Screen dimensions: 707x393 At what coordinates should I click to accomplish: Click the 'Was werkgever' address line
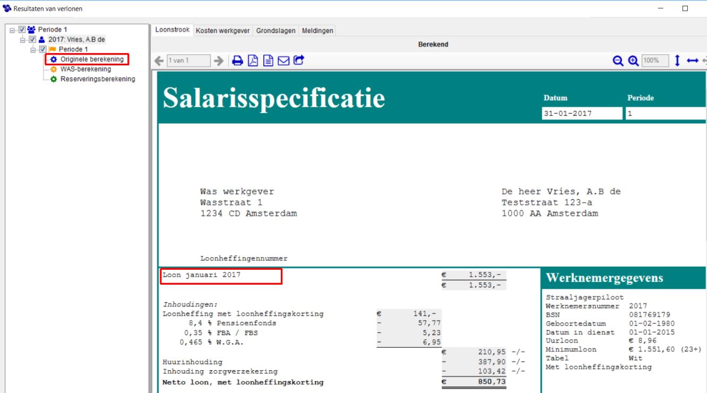pyautogui.click(x=237, y=192)
